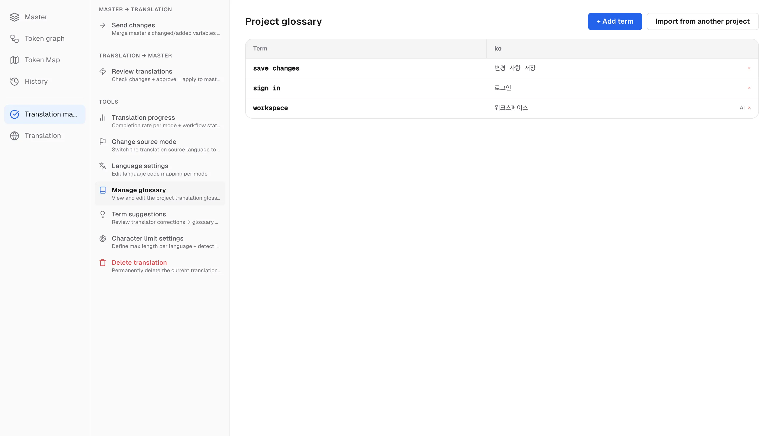Click 'Permanently delete the current translation' text
774x436 pixels.
(166, 271)
